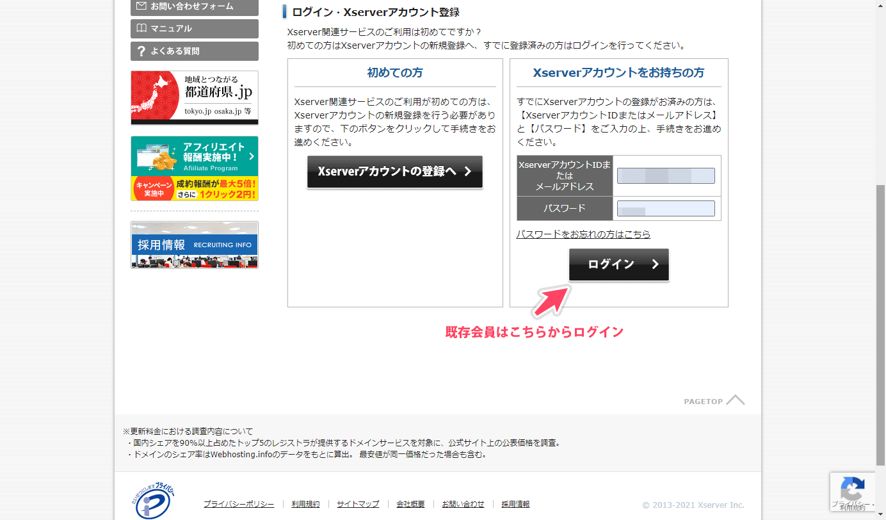886x520 pixels.
Task: Click the question mark icon beside よくある質問
Action: [x=142, y=51]
